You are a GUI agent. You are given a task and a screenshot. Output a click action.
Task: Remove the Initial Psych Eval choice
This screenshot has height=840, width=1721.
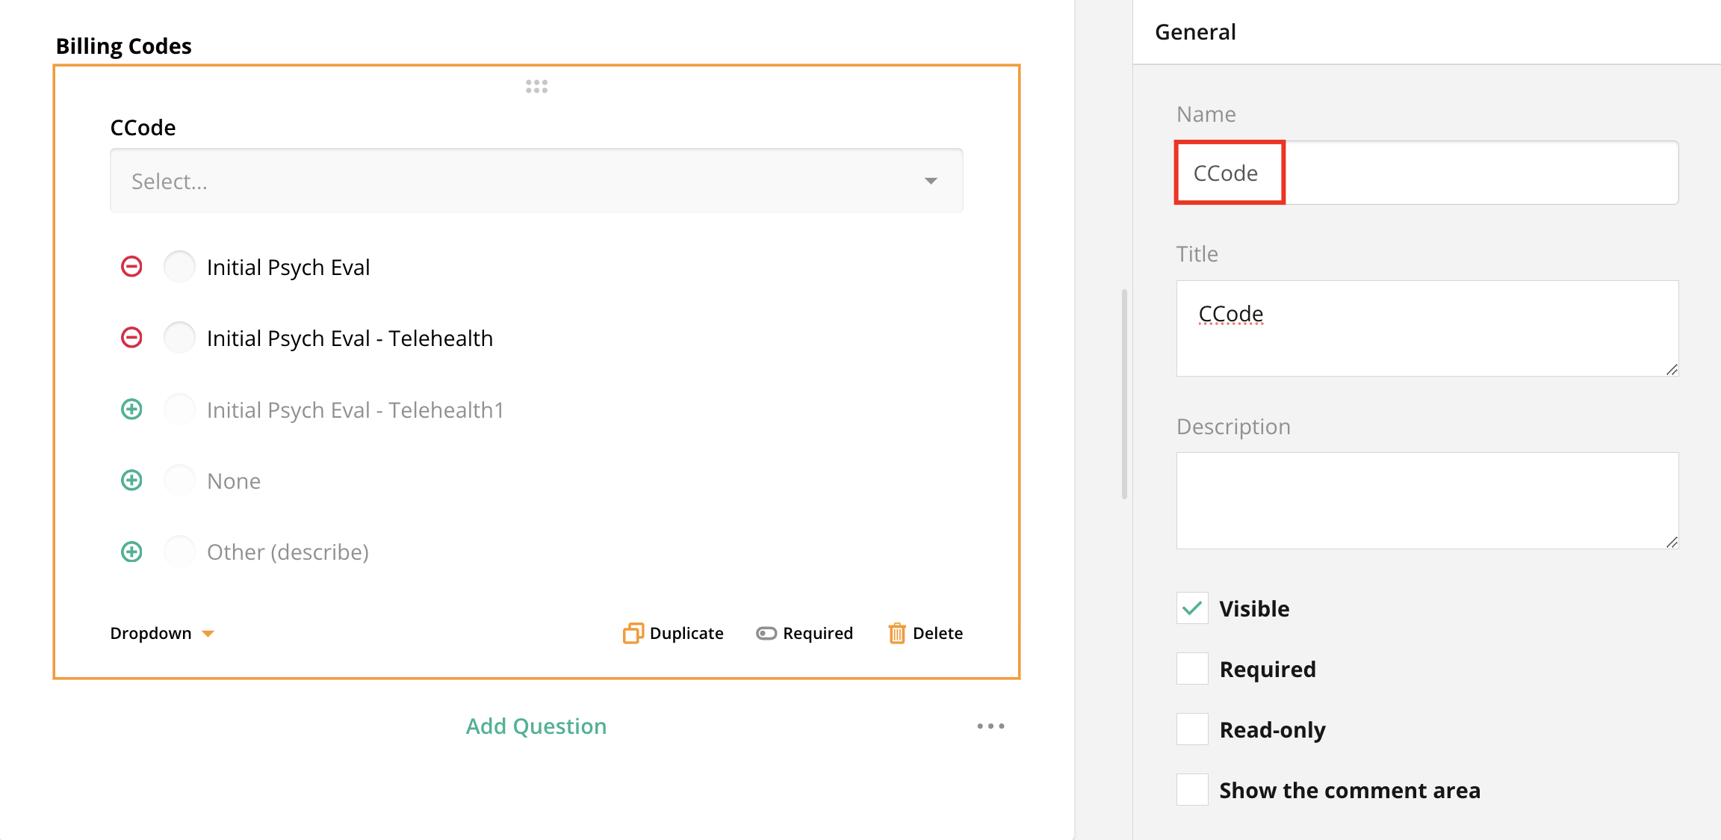pyautogui.click(x=131, y=267)
